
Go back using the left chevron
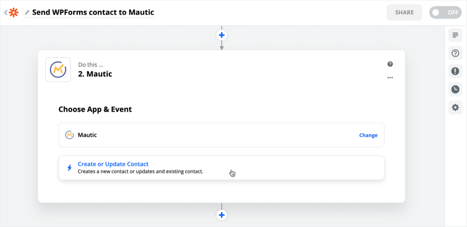6,13
